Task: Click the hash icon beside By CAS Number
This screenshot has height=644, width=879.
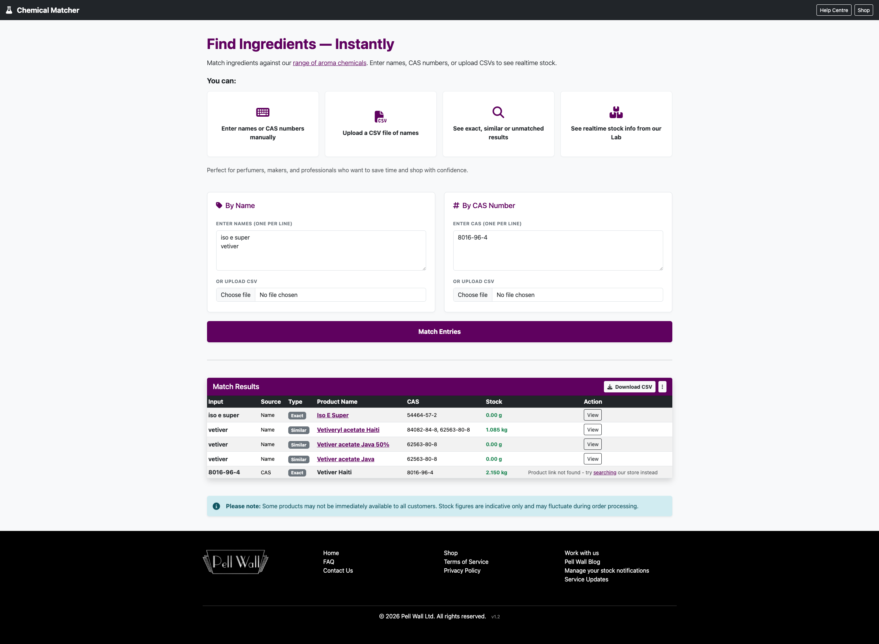Action: 456,206
